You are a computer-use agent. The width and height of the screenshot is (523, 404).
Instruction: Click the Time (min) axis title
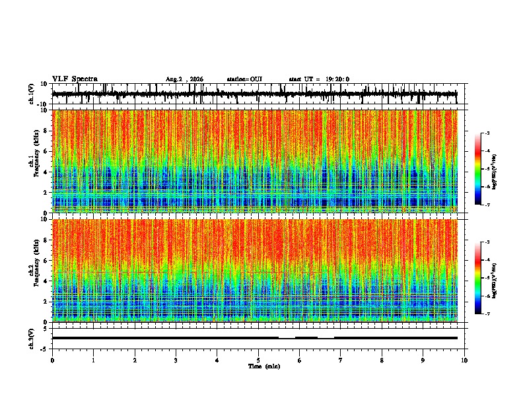264,366
